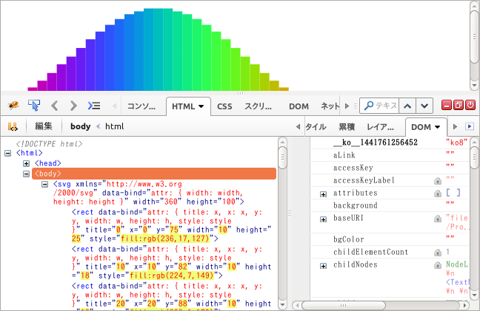Go back with the left arrow icon
Viewport: 480px width, 311px height.
point(54,106)
